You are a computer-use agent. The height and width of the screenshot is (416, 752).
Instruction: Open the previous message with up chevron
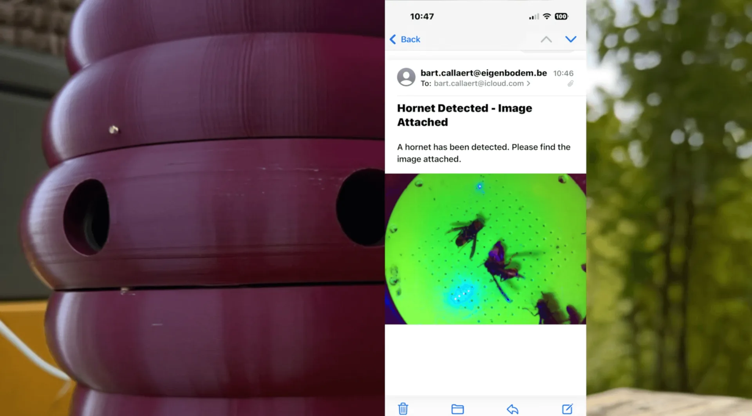[546, 39]
